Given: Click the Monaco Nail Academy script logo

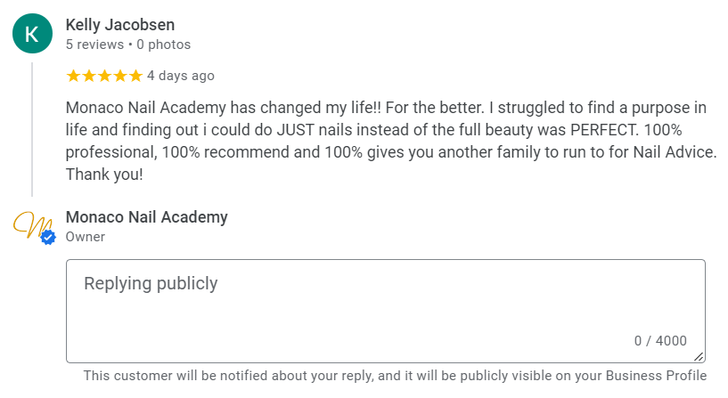Looking at the screenshot, I should [x=29, y=225].
